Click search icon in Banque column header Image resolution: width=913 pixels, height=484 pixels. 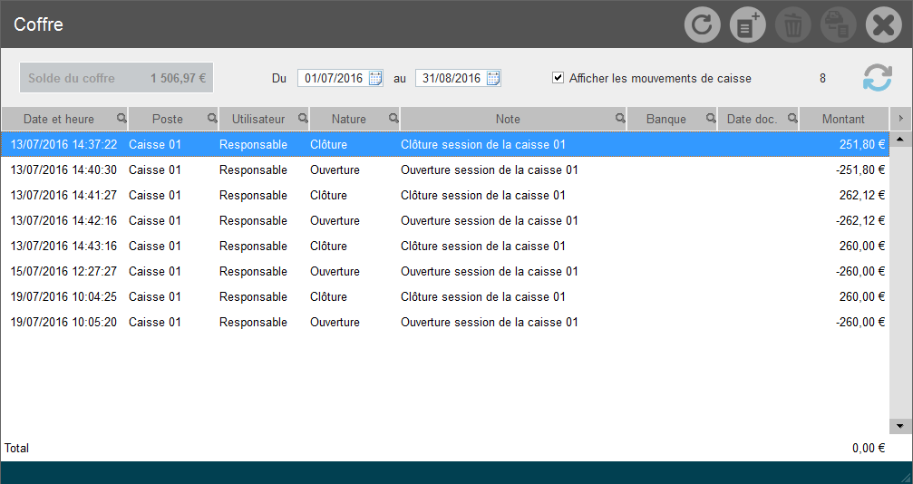click(x=711, y=119)
